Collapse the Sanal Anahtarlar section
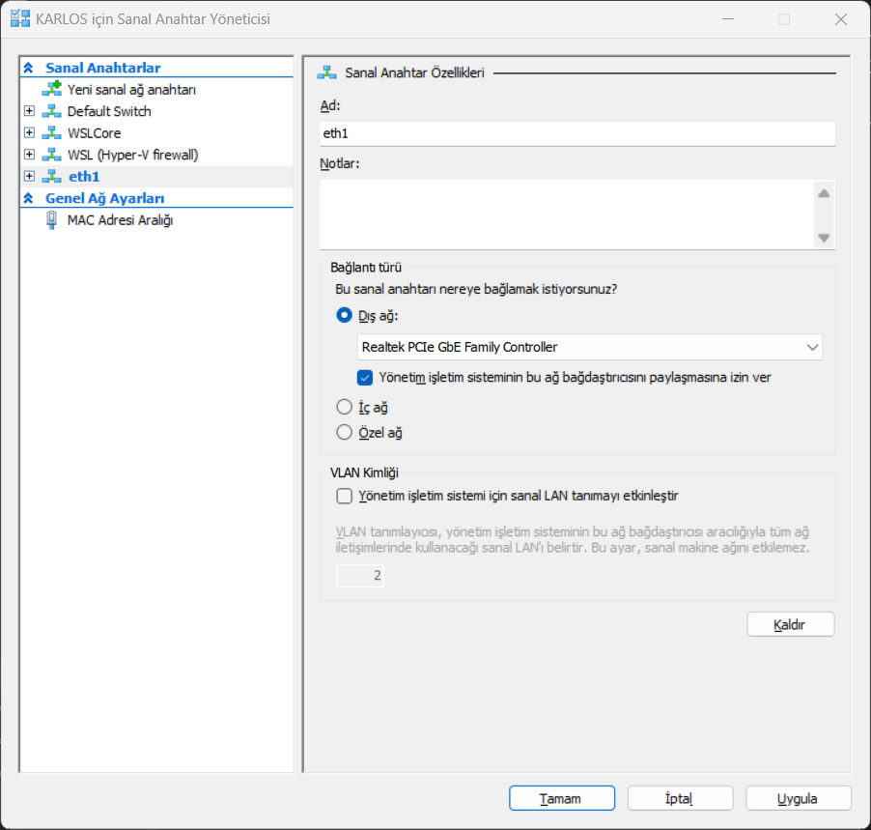 coord(28,68)
